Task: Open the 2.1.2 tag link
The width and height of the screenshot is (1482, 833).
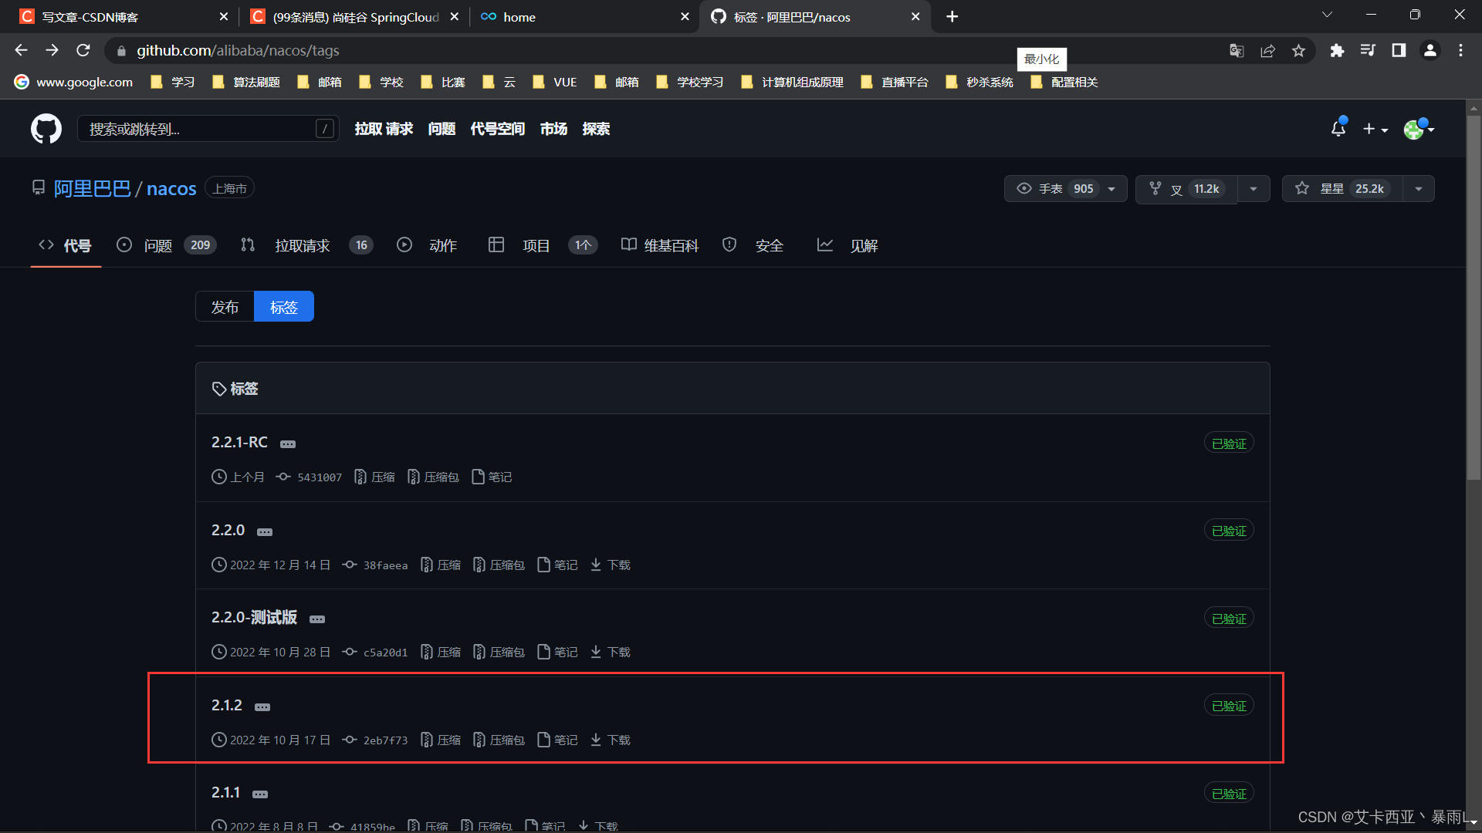Action: 227,706
